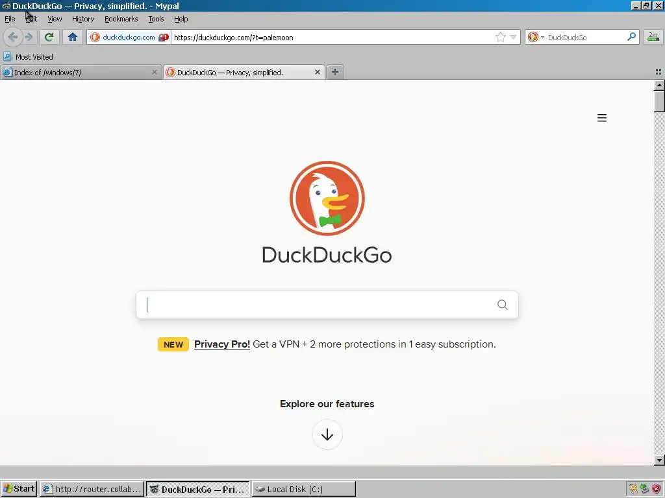Open the Most Visited bookmarks folder
The width and height of the screenshot is (665, 498).
29,57
